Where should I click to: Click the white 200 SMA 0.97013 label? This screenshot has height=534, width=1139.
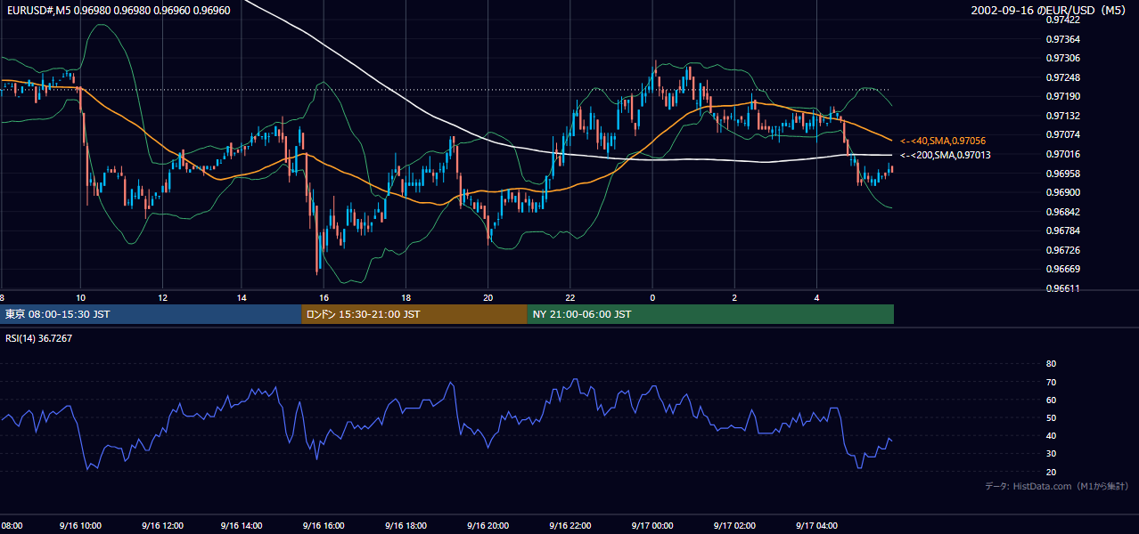[945, 155]
